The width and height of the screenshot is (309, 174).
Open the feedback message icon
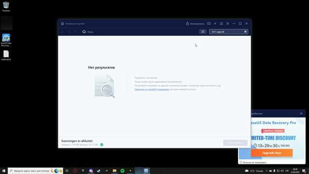(x=209, y=24)
